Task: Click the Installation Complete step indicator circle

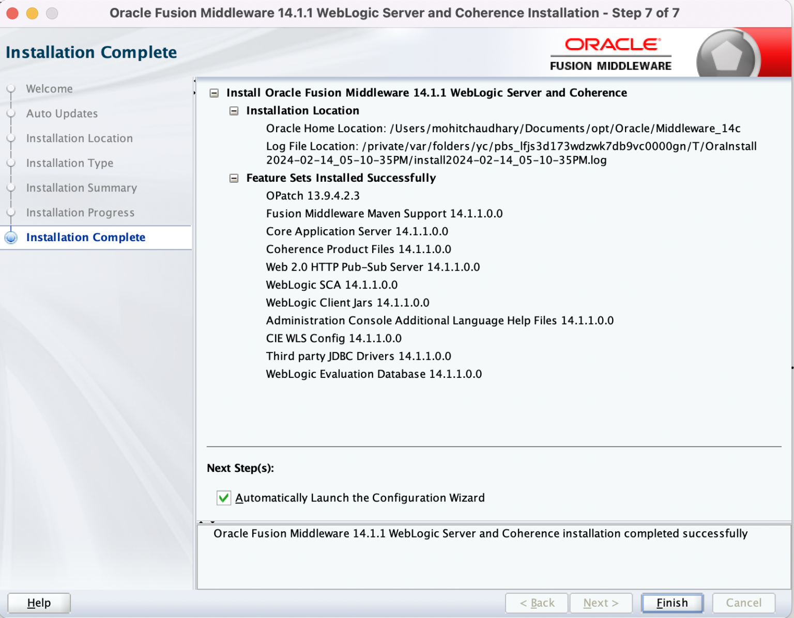Action: [x=11, y=237]
